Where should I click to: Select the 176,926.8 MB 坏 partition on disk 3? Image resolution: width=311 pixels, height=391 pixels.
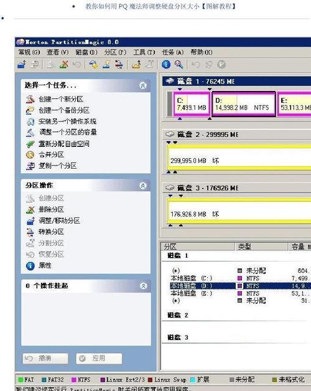point(239,211)
